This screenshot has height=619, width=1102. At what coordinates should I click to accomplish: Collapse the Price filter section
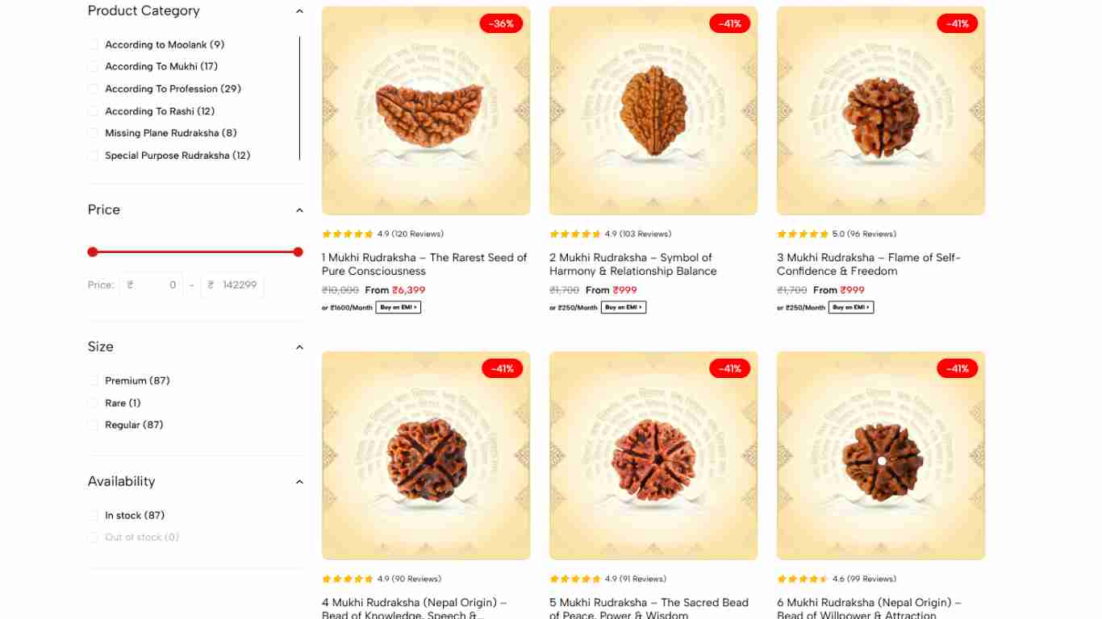pyautogui.click(x=299, y=210)
